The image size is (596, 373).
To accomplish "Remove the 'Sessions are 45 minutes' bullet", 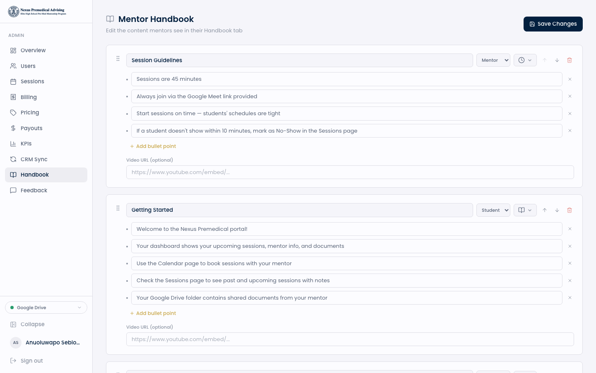I will pos(570,79).
